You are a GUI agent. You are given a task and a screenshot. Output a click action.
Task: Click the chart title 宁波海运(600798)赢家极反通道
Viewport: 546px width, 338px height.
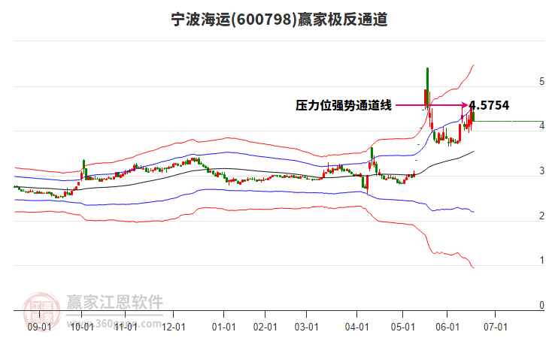279,20
